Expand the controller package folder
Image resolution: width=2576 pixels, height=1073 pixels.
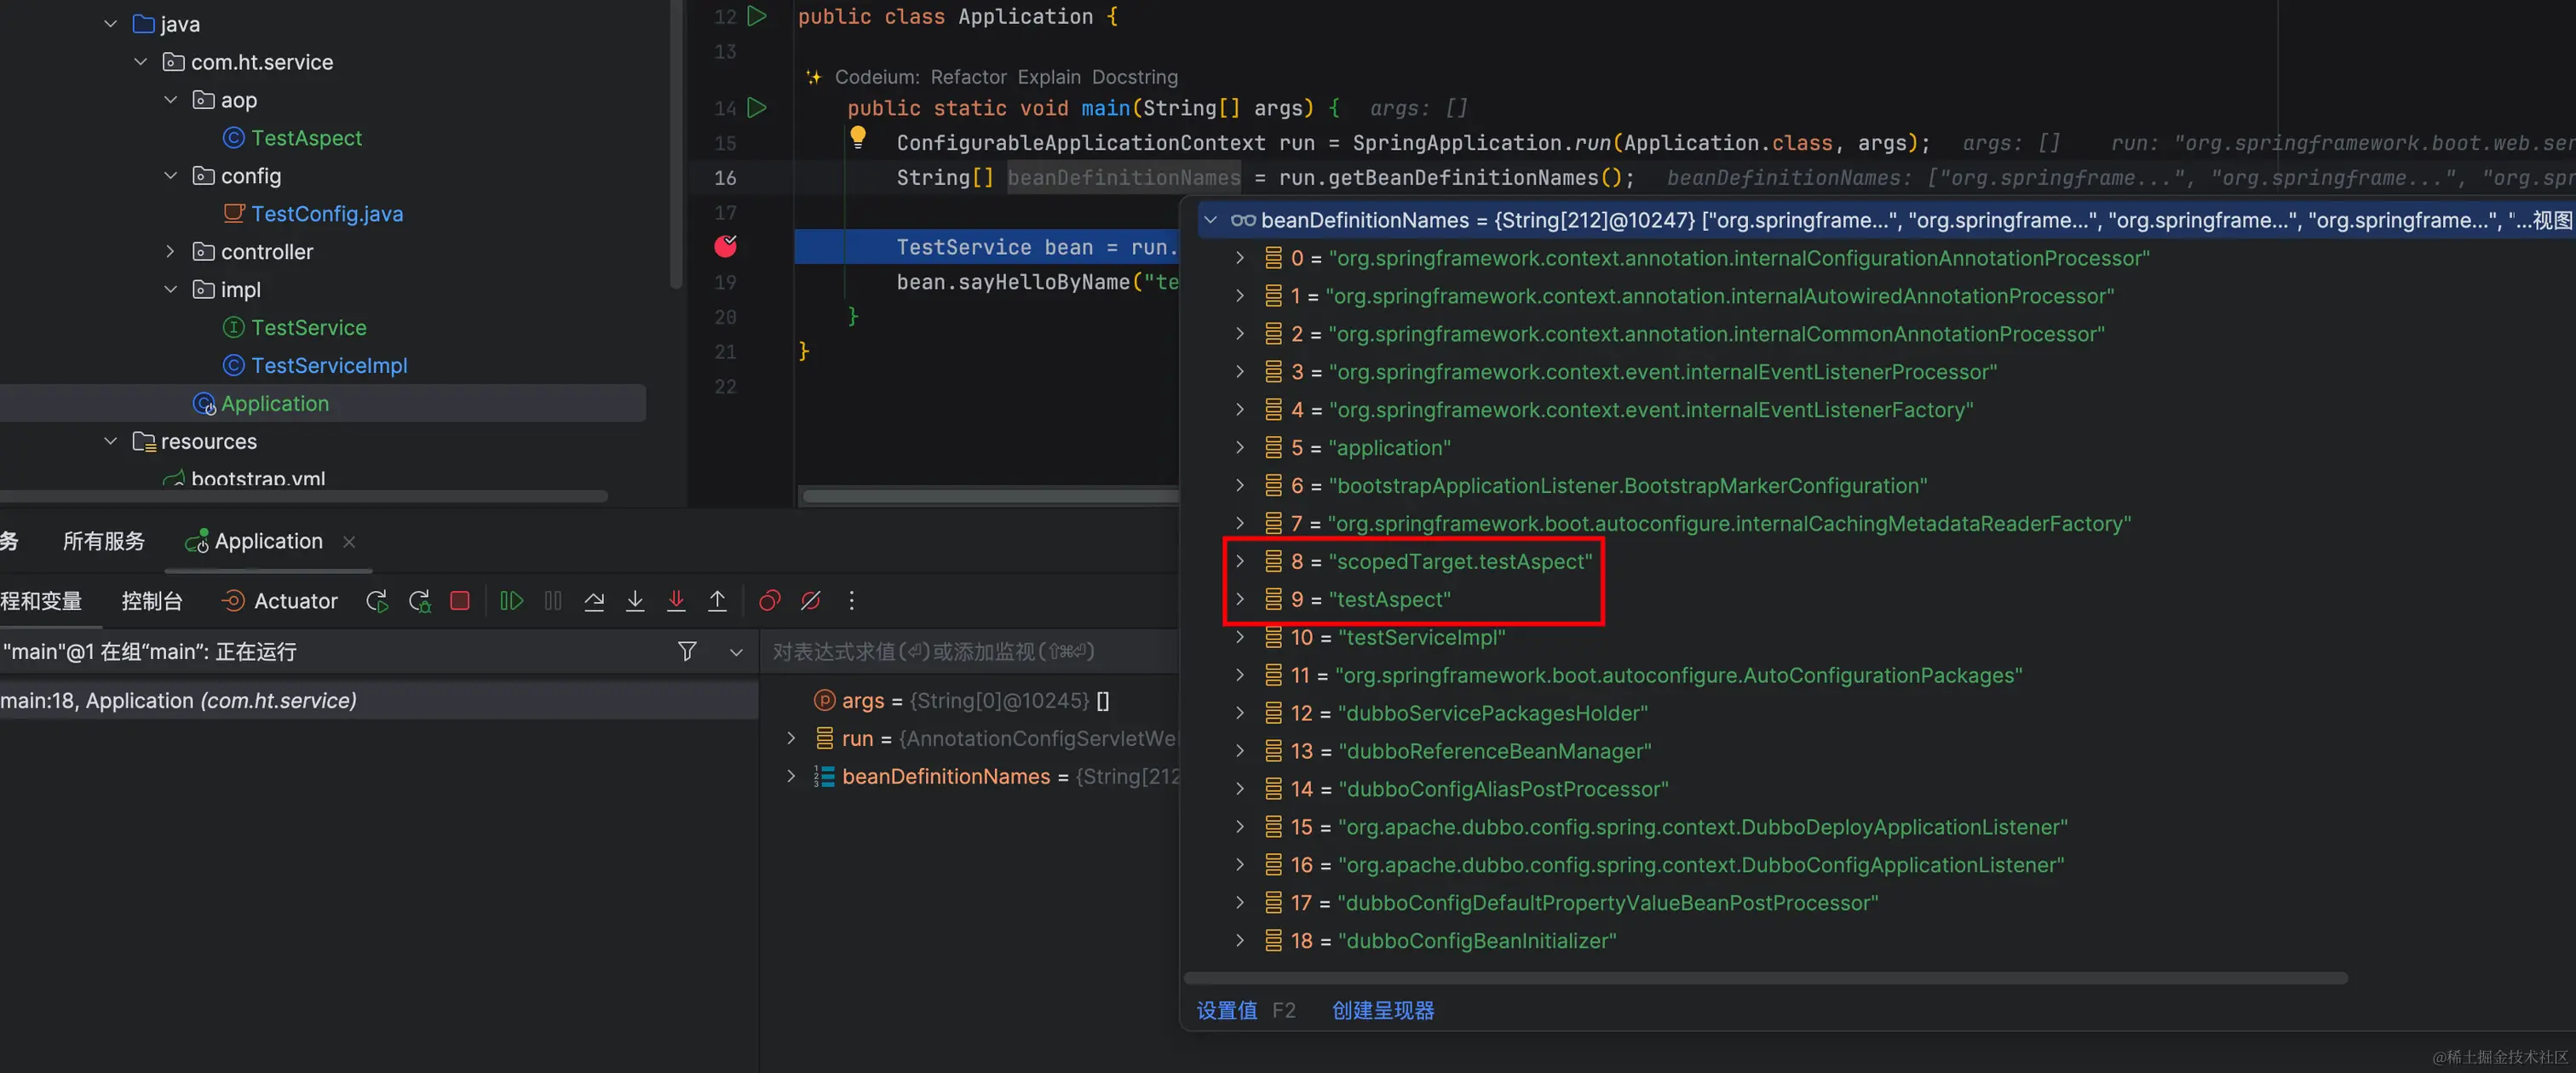pyautogui.click(x=171, y=252)
